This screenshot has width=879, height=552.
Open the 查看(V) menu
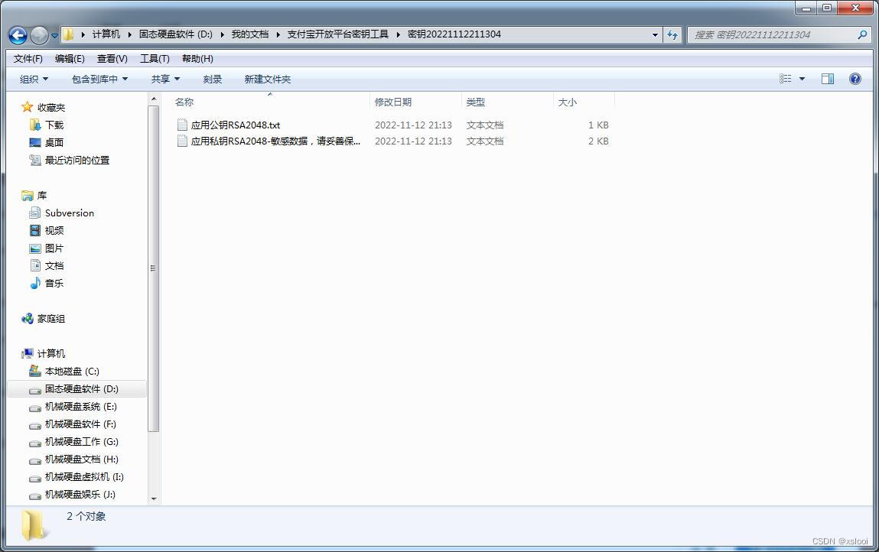tap(112, 59)
